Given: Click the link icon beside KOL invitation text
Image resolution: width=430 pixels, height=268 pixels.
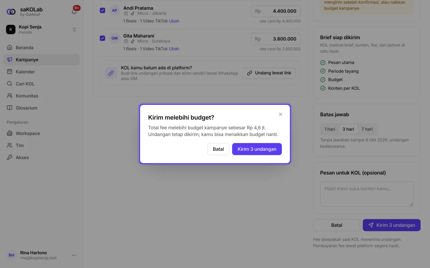Looking at the screenshot, I should (x=111, y=73).
